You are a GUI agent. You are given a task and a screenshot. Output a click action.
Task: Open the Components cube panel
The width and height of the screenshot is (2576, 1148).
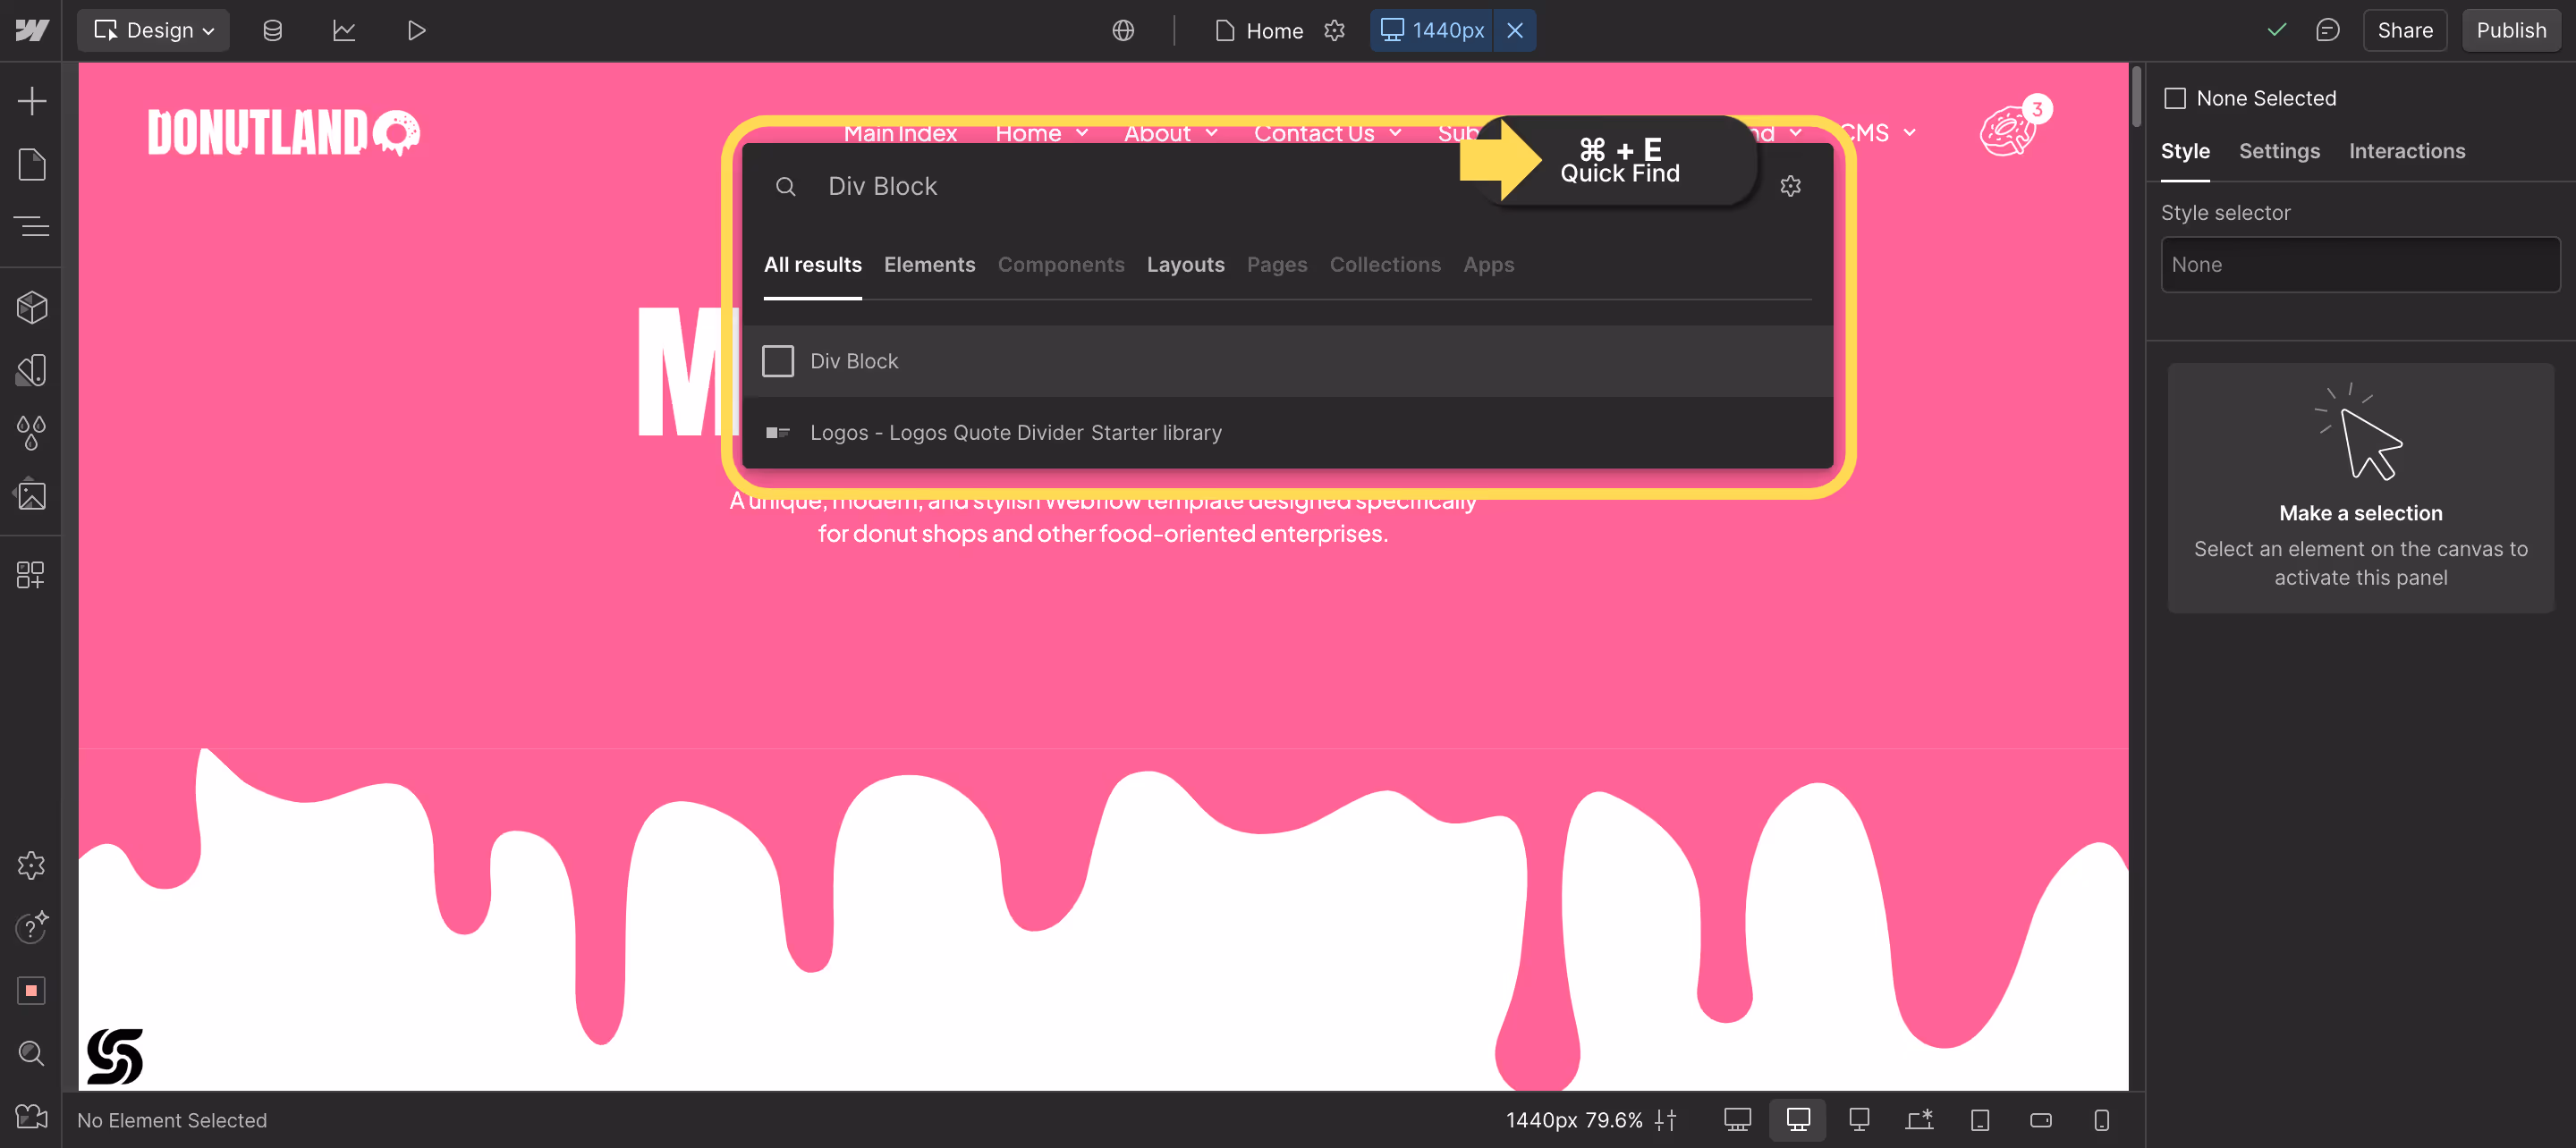(31, 307)
